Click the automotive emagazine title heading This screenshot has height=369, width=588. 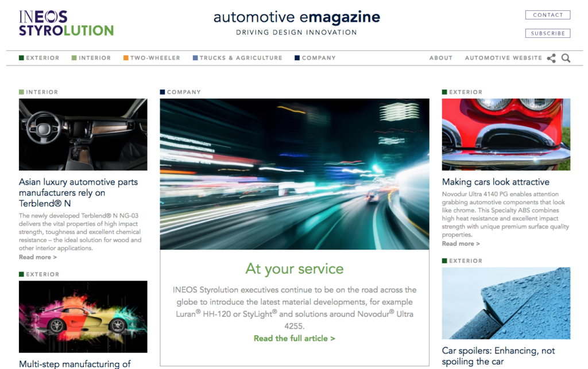[297, 17]
